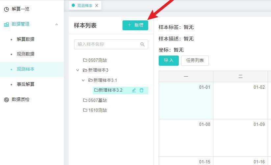Click the 数据管理 sidebar icon
Viewport: 271px width, 165px height.
coord(6,24)
